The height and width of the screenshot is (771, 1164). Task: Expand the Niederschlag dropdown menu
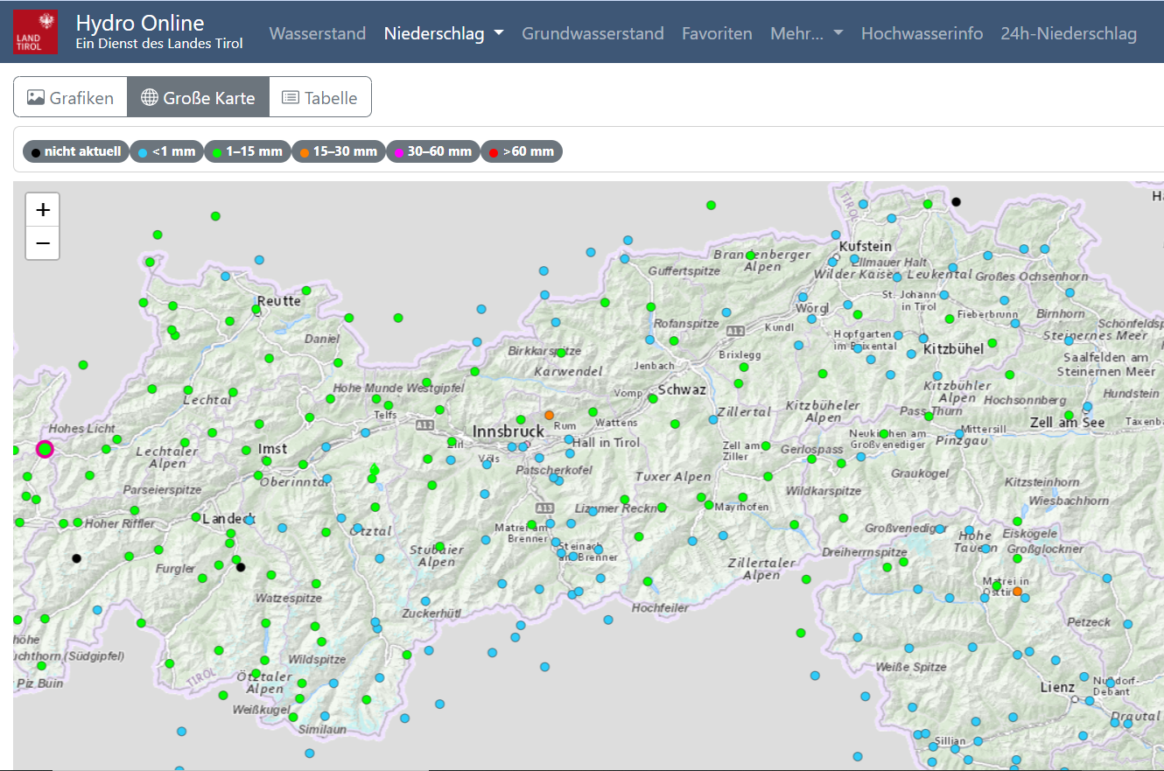444,33
